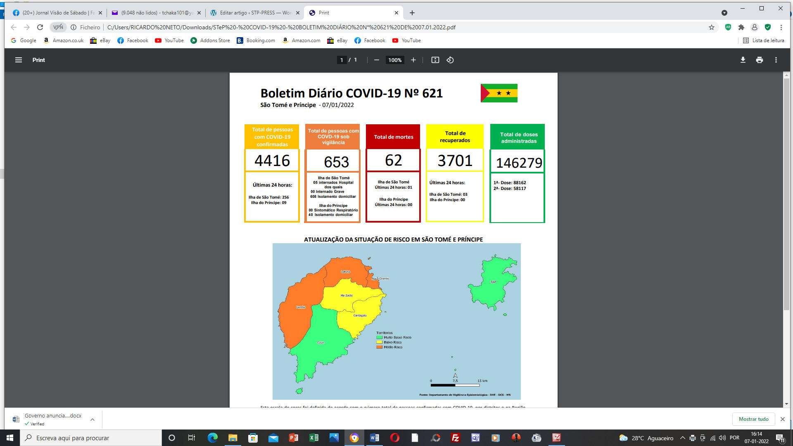
Task: Launch Microsoft Edge from taskbar
Action: coord(212,438)
